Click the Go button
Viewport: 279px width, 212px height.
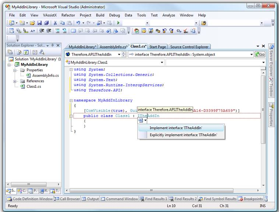(260, 54)
